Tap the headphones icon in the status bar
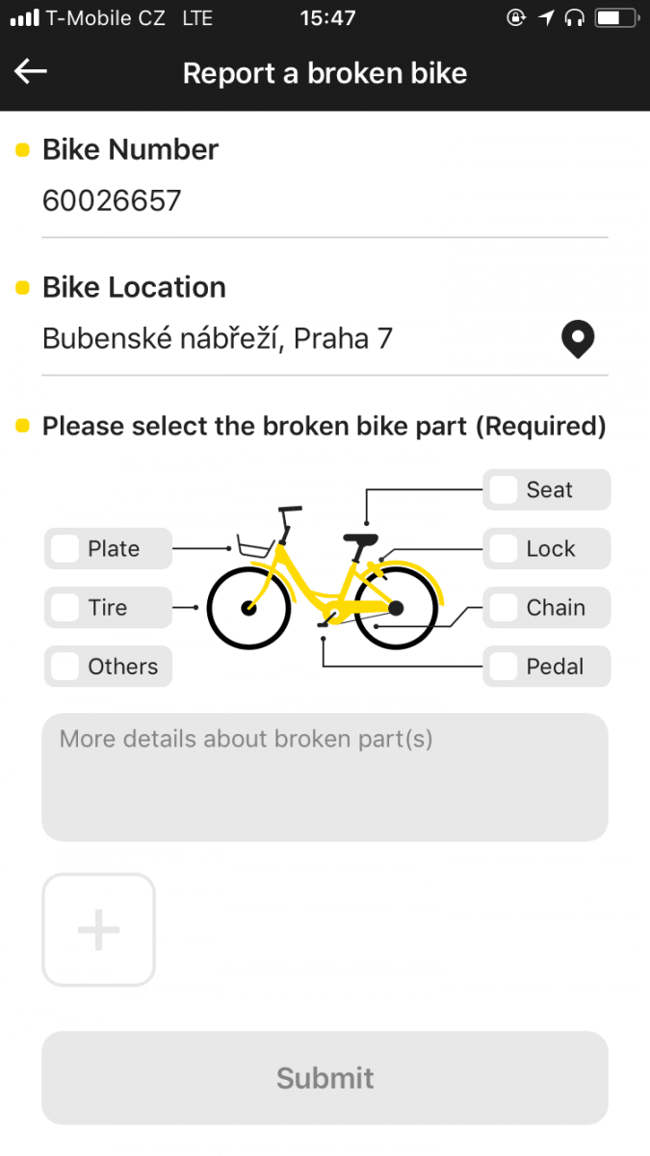The height and width of the screenshot is (1156, 650). (575, 15)
